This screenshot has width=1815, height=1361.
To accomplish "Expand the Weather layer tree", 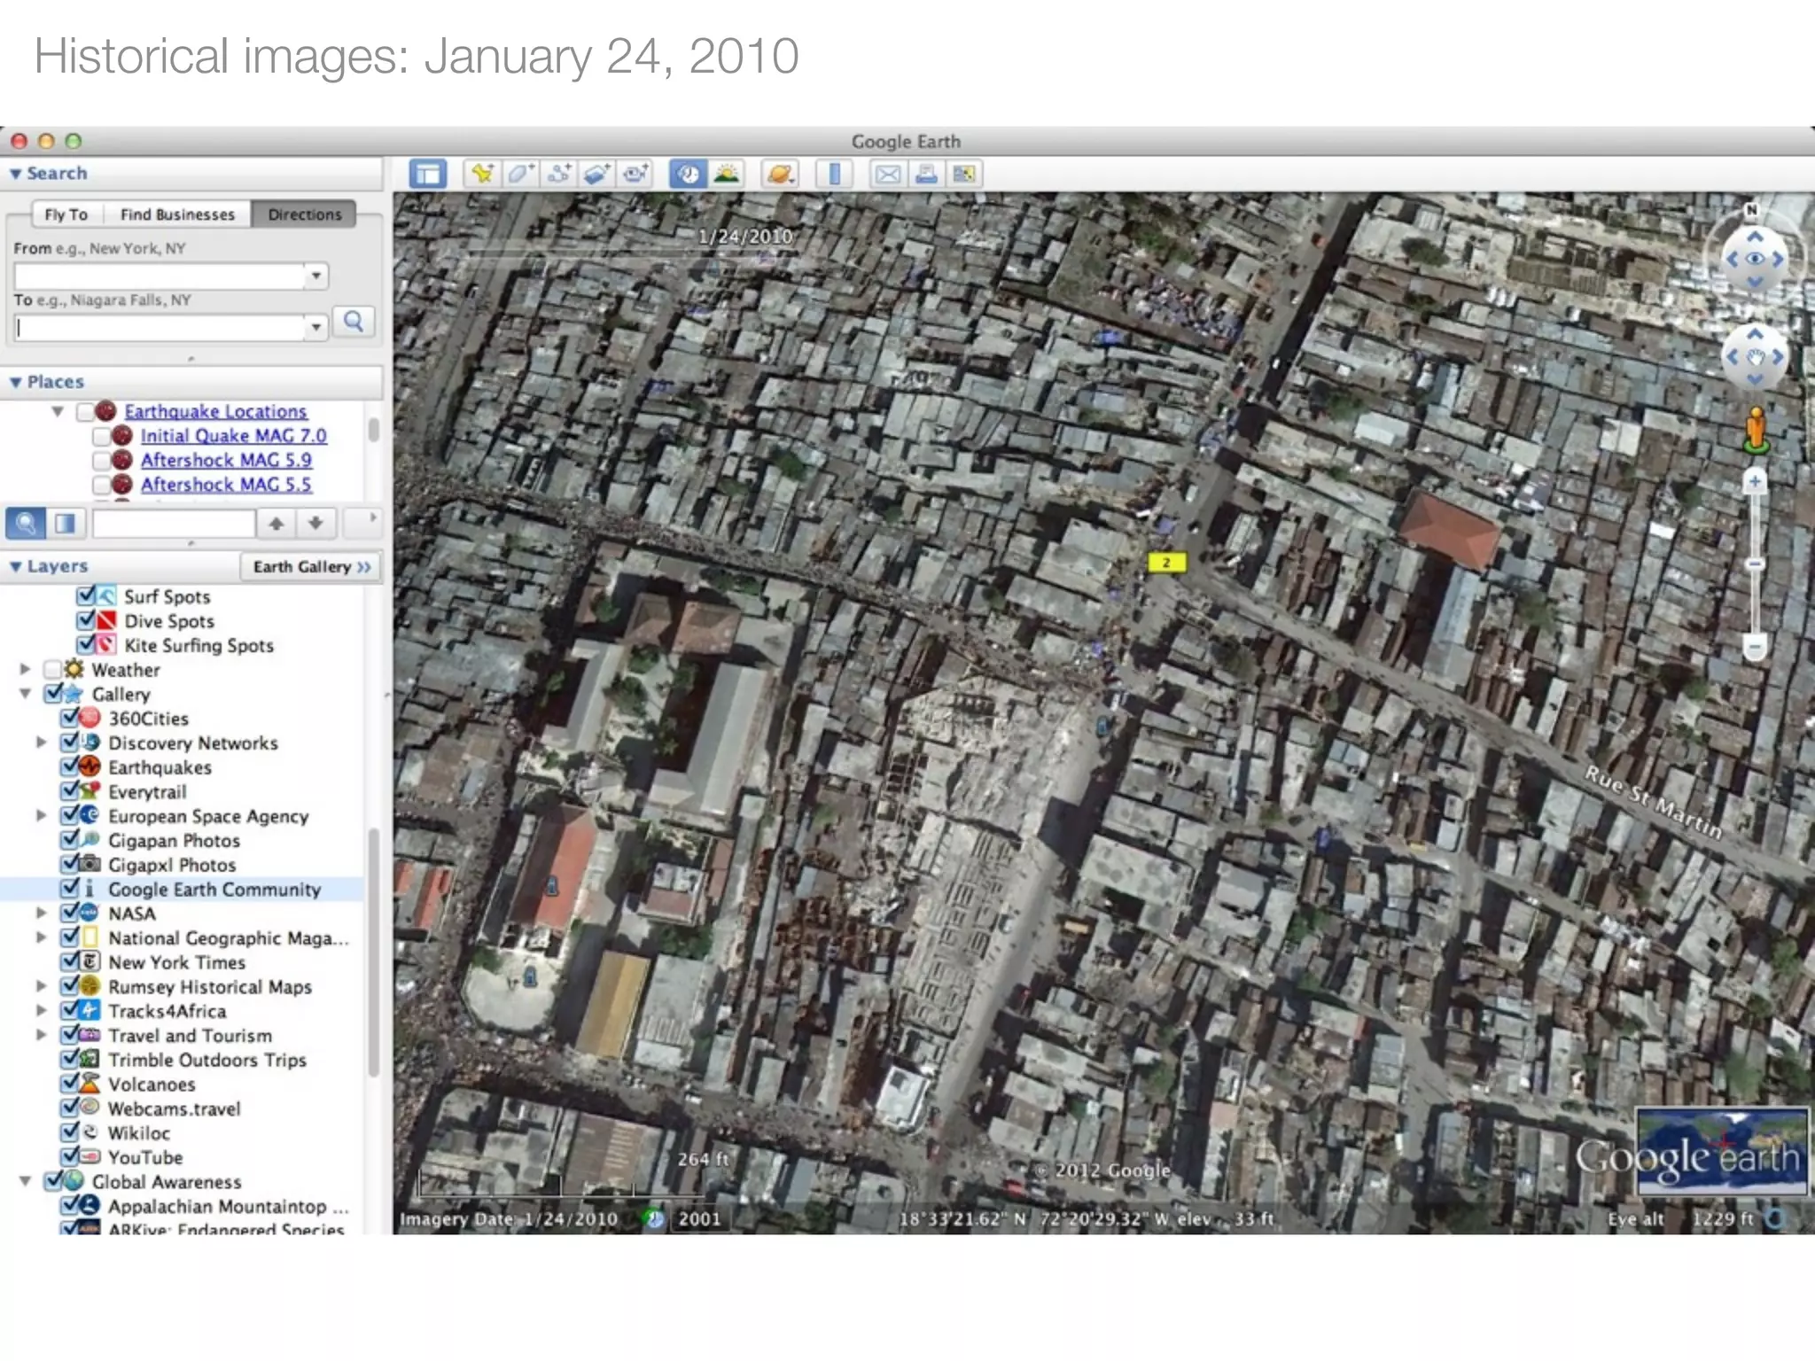I will coord(26,669).
